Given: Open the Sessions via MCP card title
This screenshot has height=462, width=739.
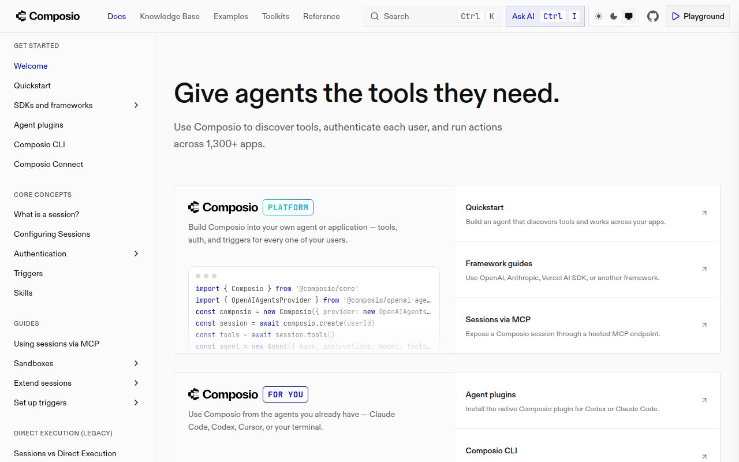Looking at the screenshot, I should pos(498,319).
